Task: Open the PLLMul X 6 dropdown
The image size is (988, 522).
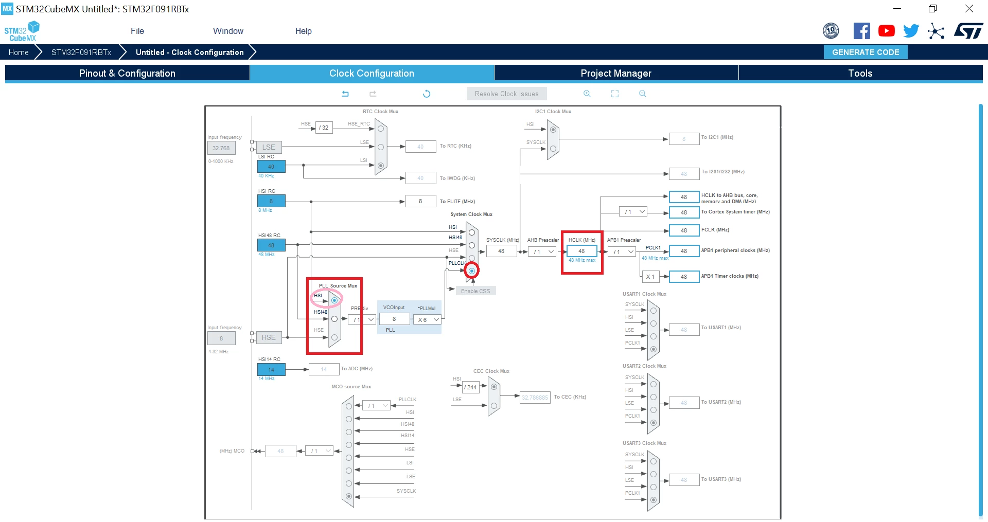Action: click(428, 319)
